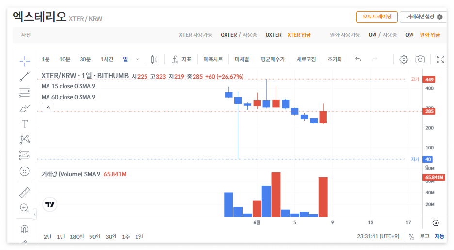Screen dimensions: 454x250
Task: Toggle 평균매수가 average buy price
Action: [273, 59]
